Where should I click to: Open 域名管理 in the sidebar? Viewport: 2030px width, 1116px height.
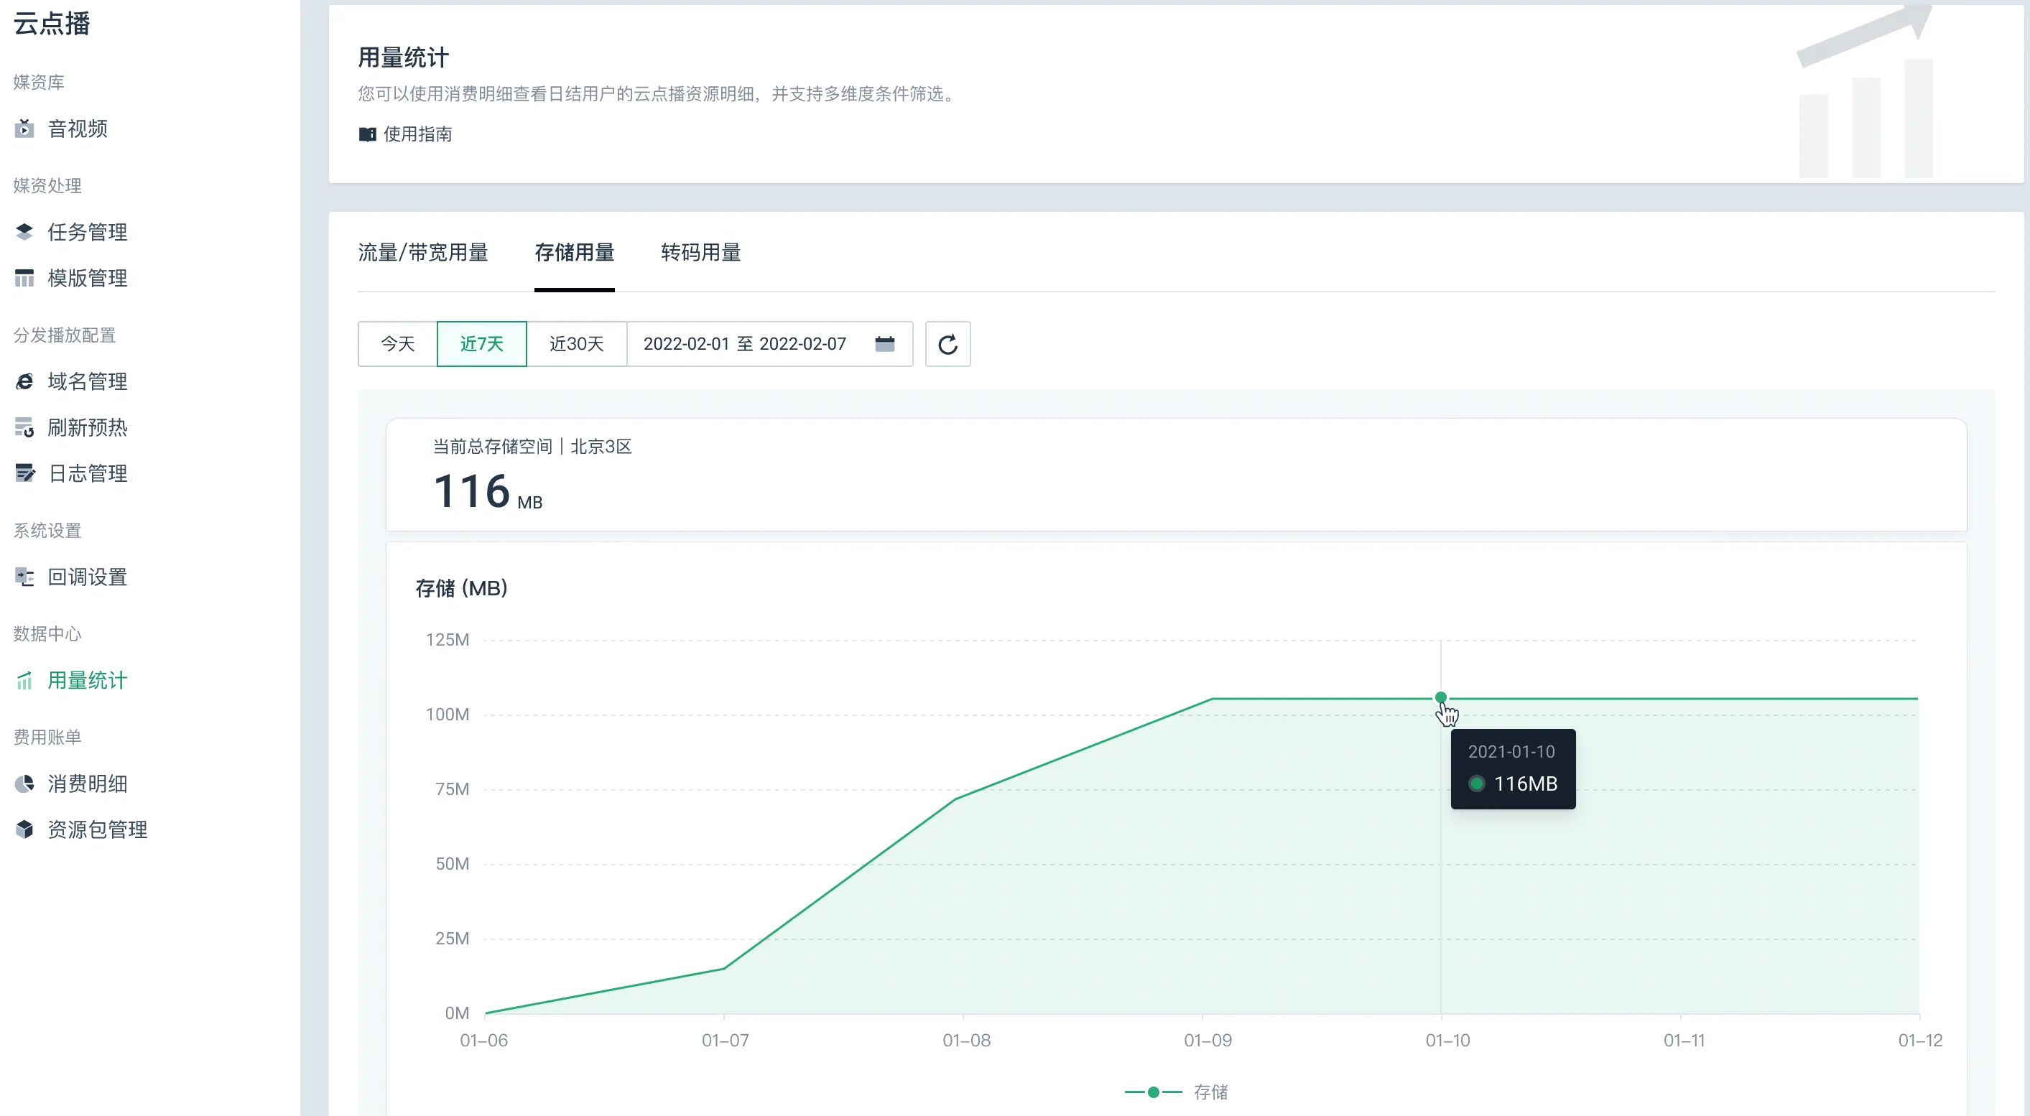pos(88,381)
